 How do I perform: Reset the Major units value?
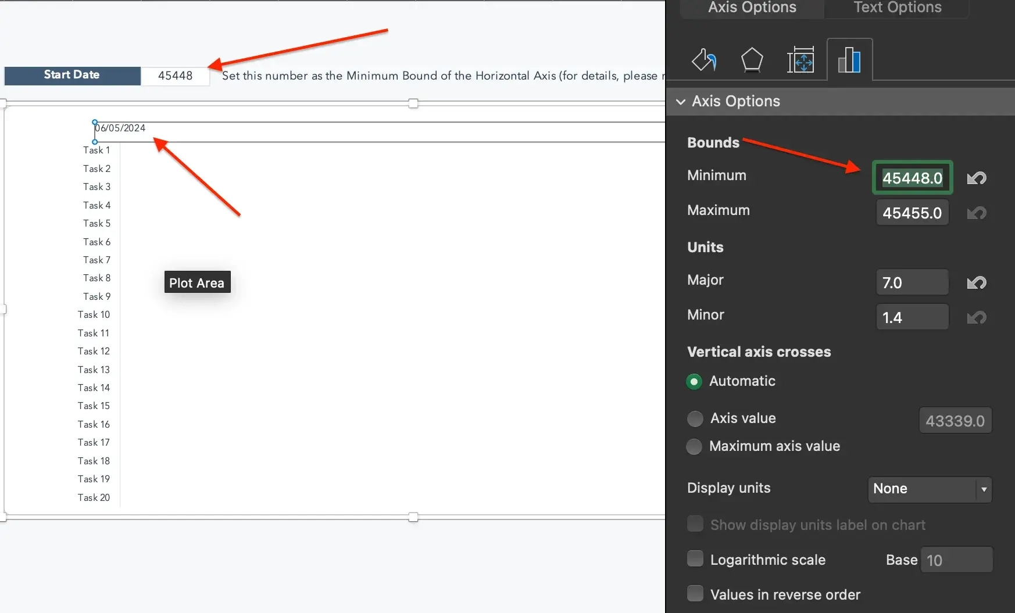[977, 282]
